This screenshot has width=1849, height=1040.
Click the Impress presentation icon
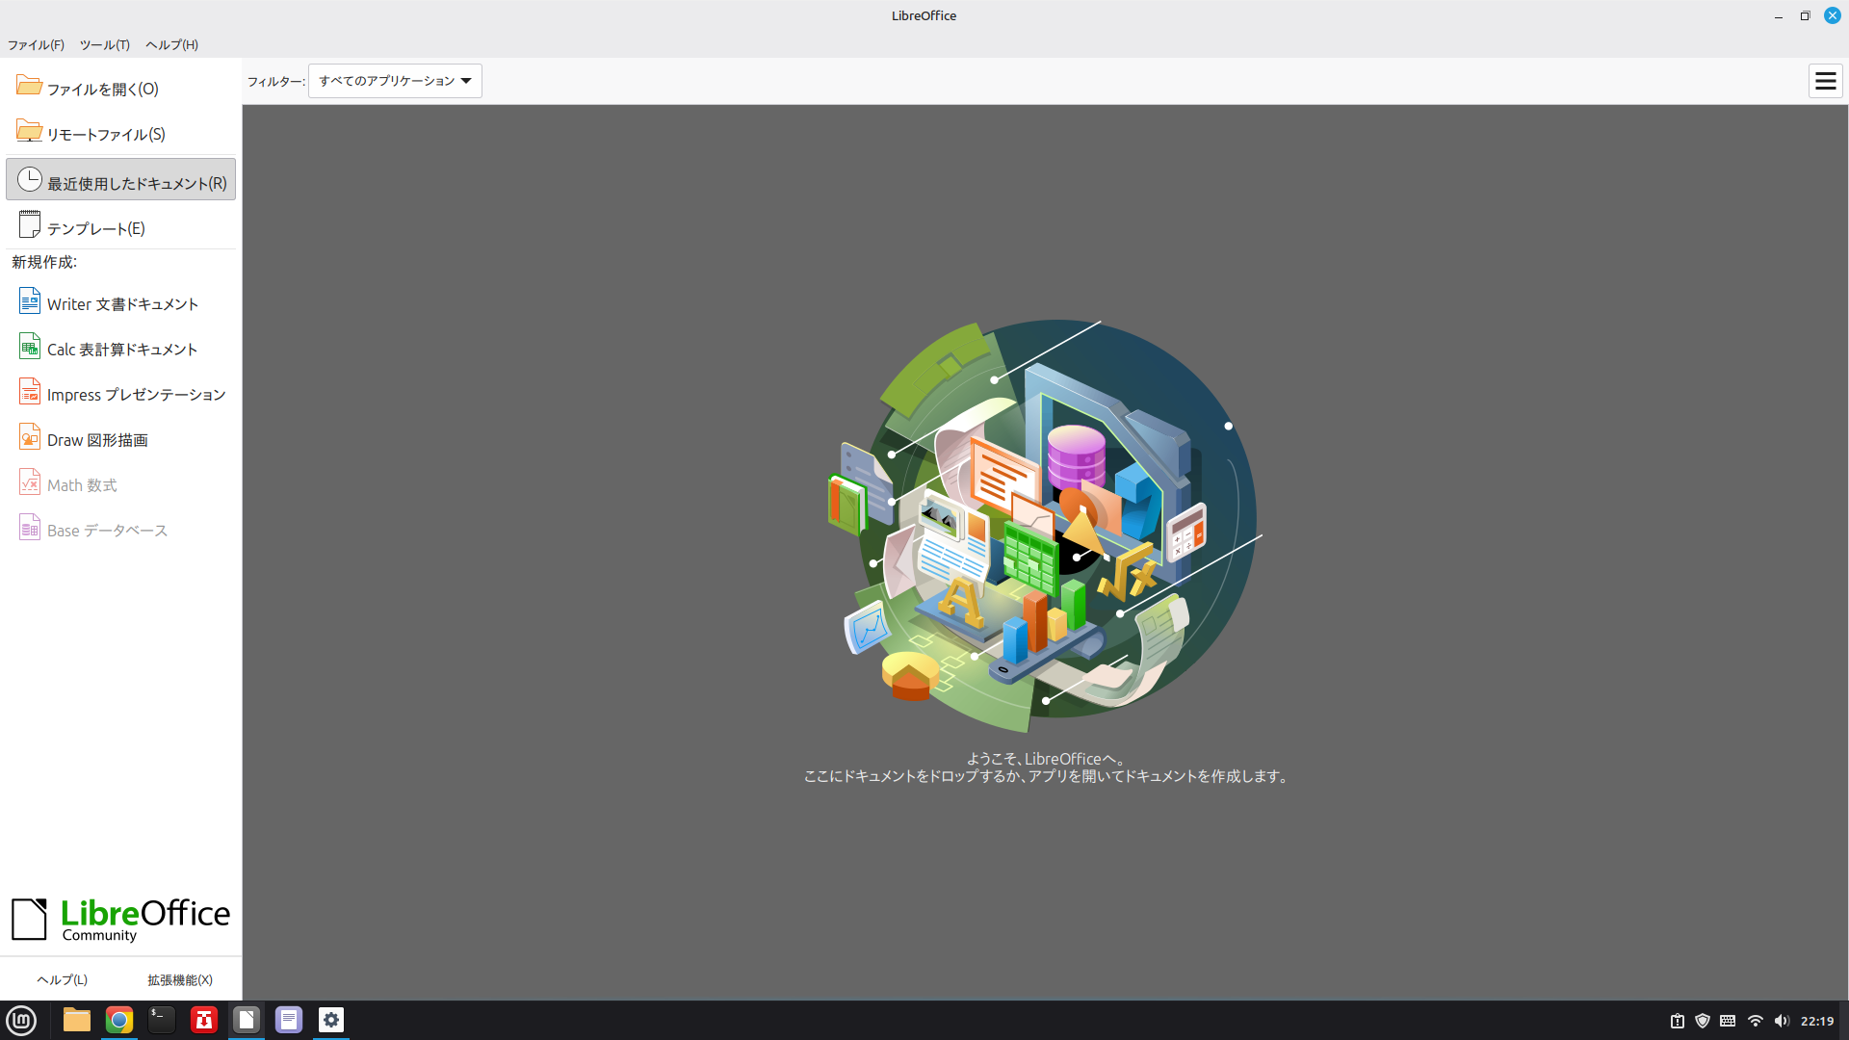(30, 392)
